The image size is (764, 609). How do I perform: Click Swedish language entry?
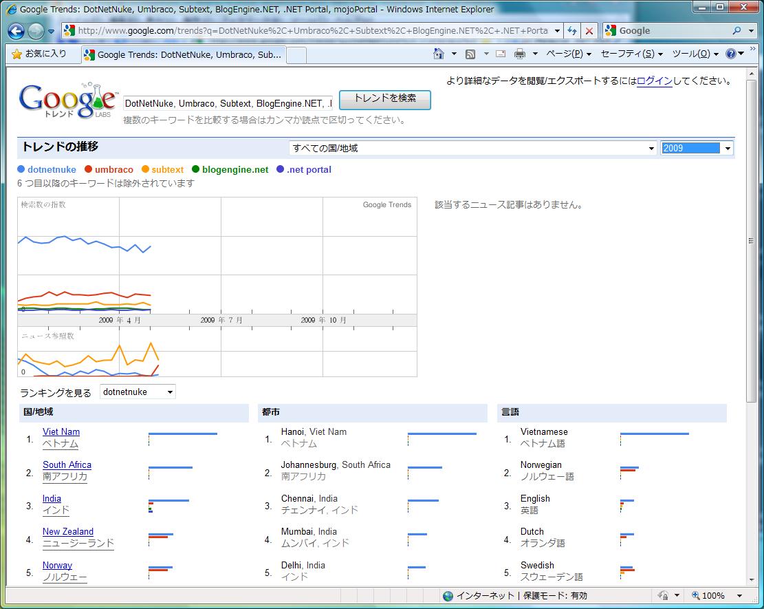537,565
